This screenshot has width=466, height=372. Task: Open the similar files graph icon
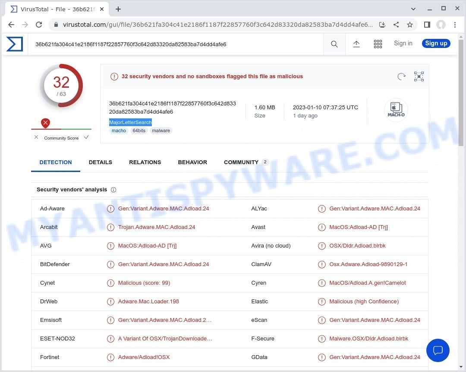click(419, 76)
